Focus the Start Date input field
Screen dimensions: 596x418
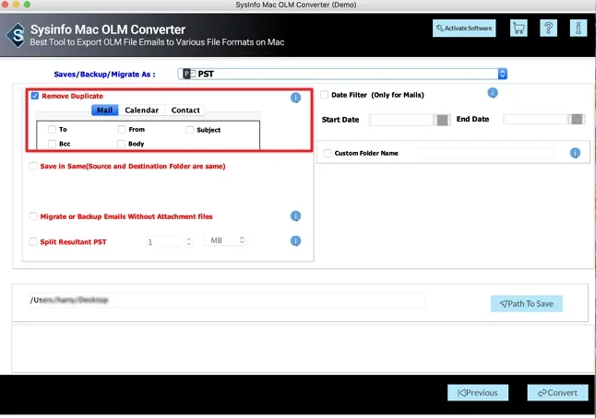pos(401,120)
